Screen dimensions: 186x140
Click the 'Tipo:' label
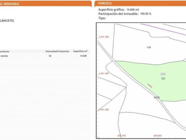click(102, 18)
